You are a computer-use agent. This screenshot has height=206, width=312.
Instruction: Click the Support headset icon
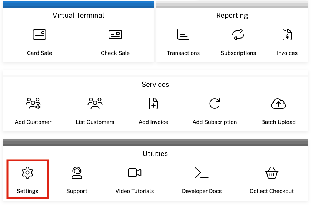(x=77, y=173)
